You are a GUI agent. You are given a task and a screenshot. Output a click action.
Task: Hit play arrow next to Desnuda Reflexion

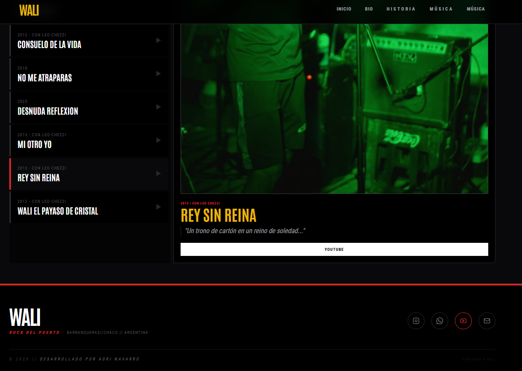(x=158, y=107)
